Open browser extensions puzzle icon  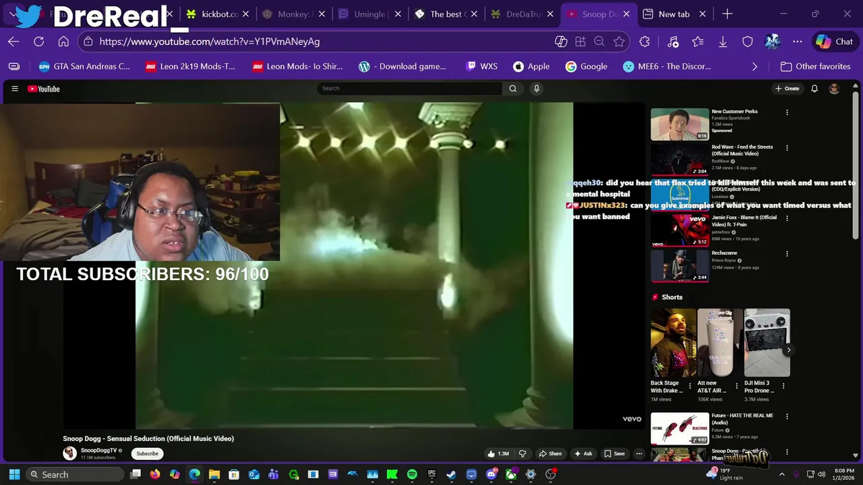pos(645,42)
